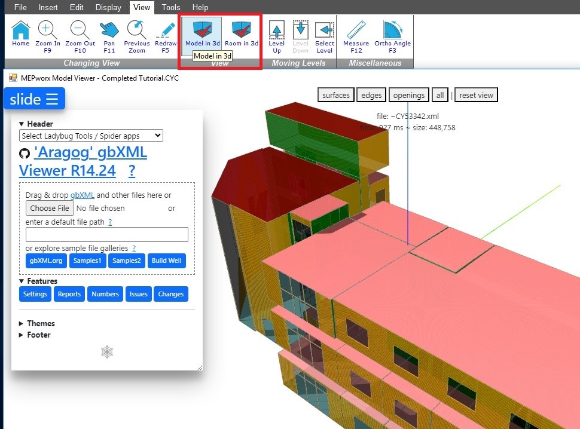The height and width of the screenshot is (429, 580).
Task: Open the Select Ladybug Tools apps dropdown
Action: 91,136
